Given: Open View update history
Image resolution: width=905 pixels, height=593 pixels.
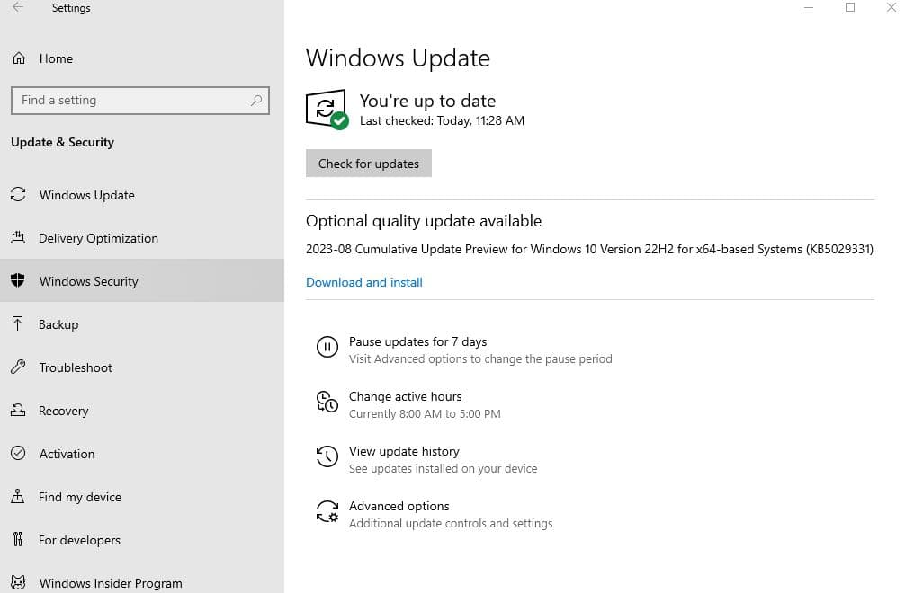Looking at the screenshot, I should point(404,451).
